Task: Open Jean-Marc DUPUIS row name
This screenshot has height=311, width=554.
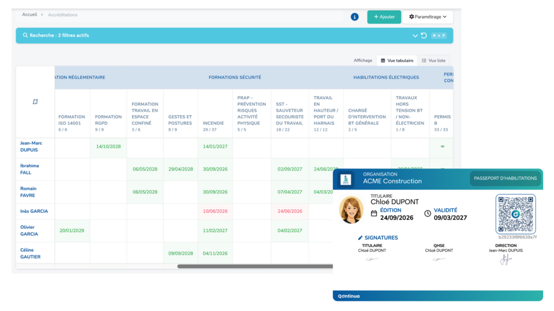Action: tap(31, 146)
